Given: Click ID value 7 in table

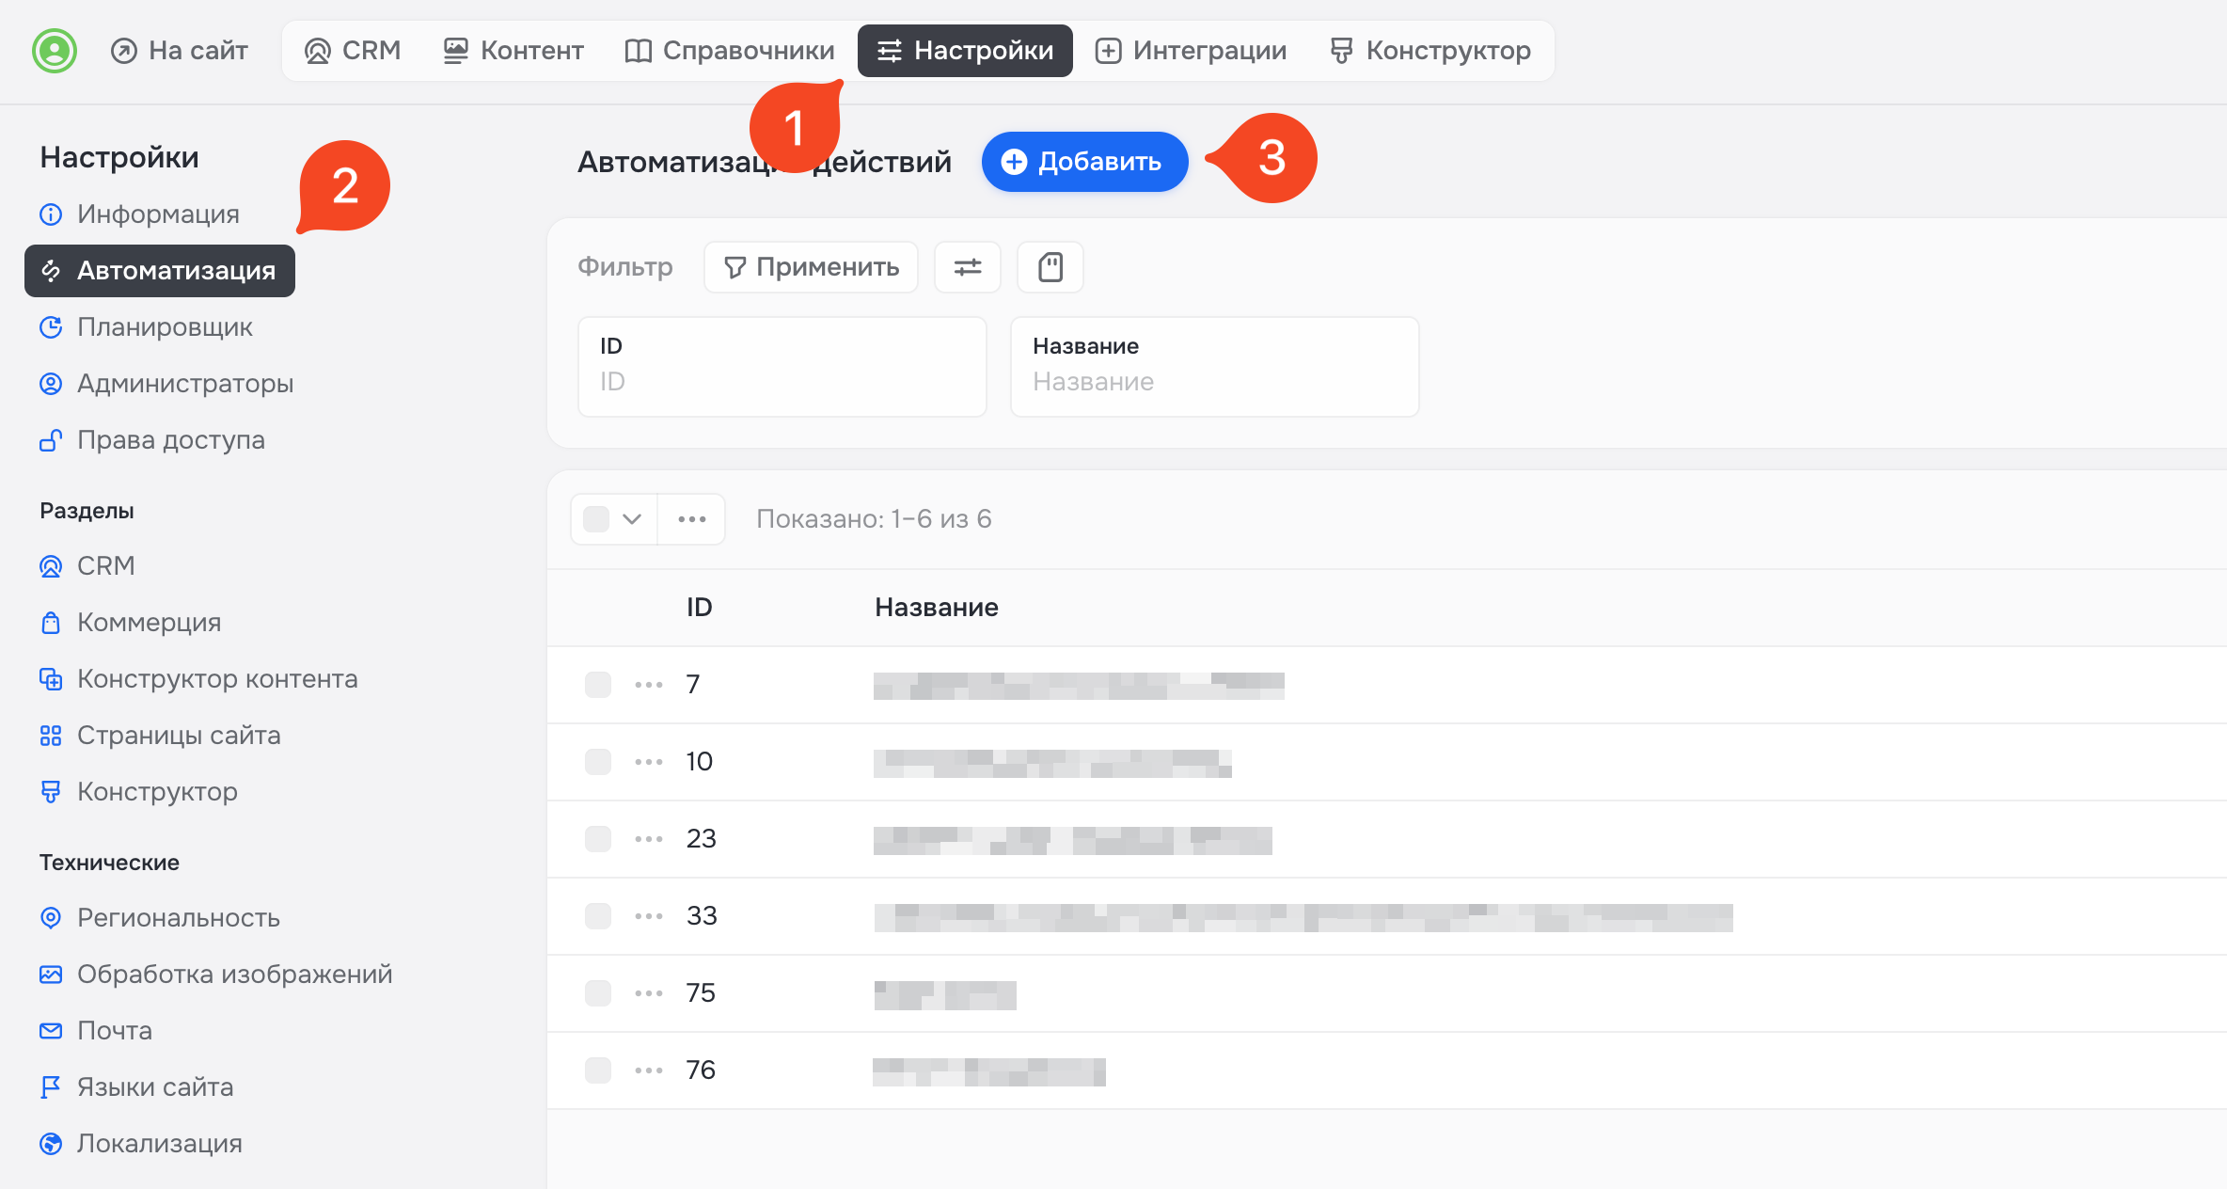Looking at the screenshot, I should [693, 685].
